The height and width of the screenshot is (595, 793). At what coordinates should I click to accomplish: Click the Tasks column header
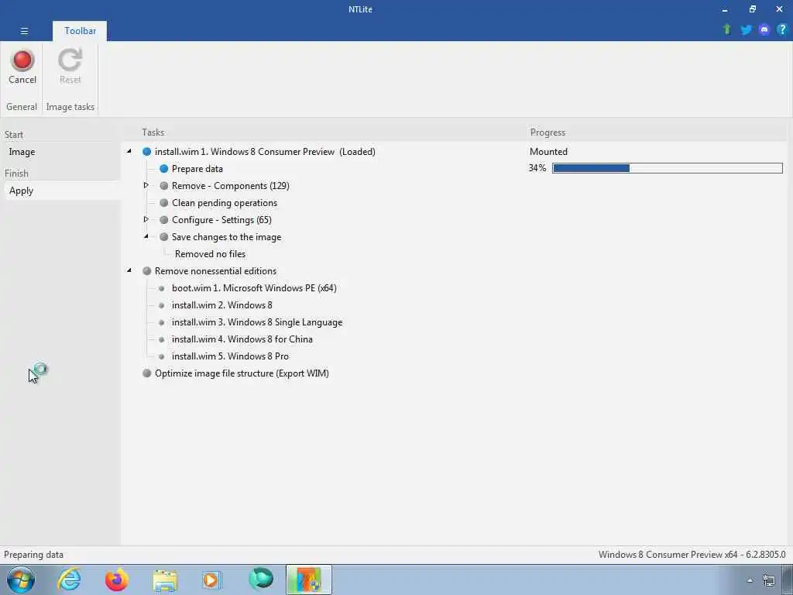[153, 132]
